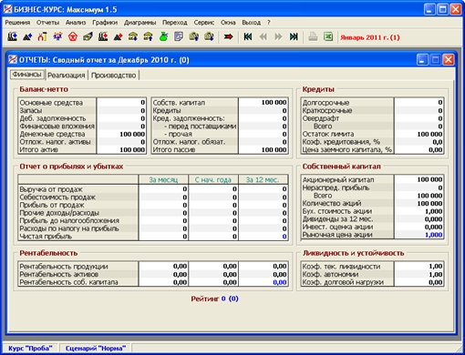
Task: Click the За 12 мес. column header
Action: pos(263,179)
